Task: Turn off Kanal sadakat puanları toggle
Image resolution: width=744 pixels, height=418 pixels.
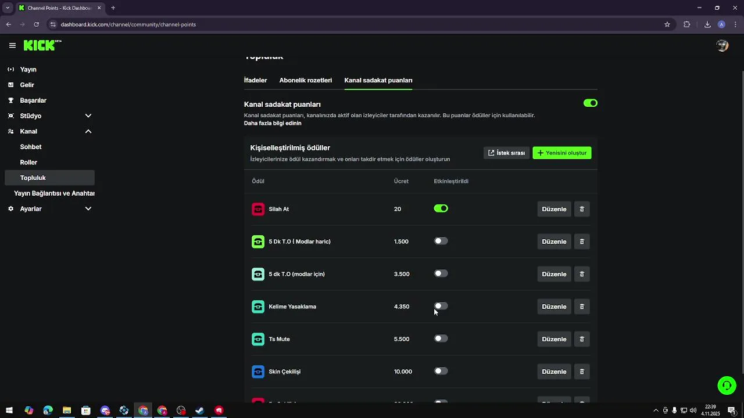Action: pyautogui.click(x=590, y=103)
